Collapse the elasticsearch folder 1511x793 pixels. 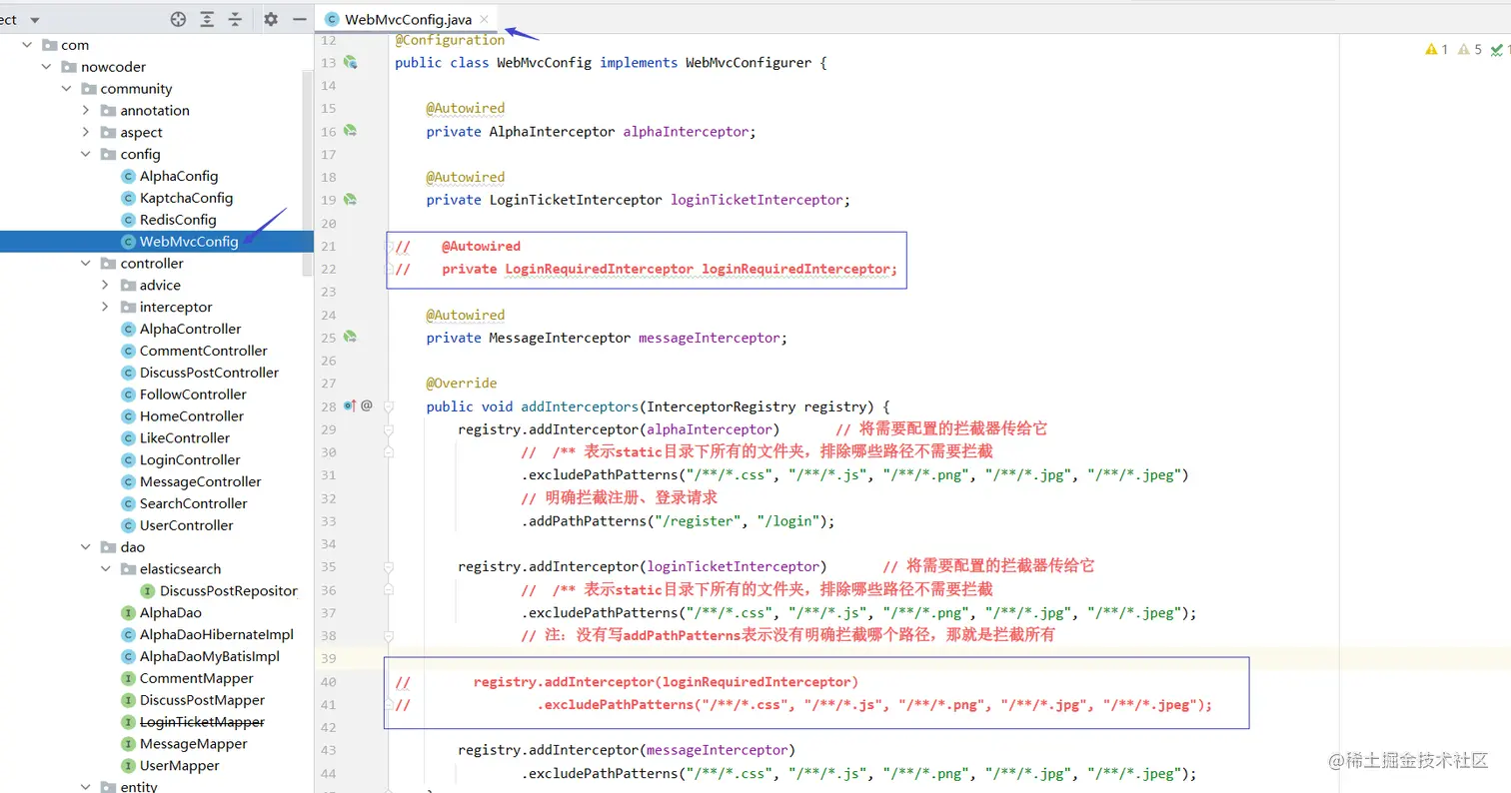pos(105,569)
